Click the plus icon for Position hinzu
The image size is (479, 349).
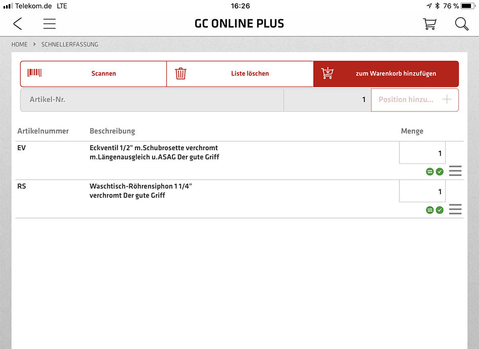point(447,99)
